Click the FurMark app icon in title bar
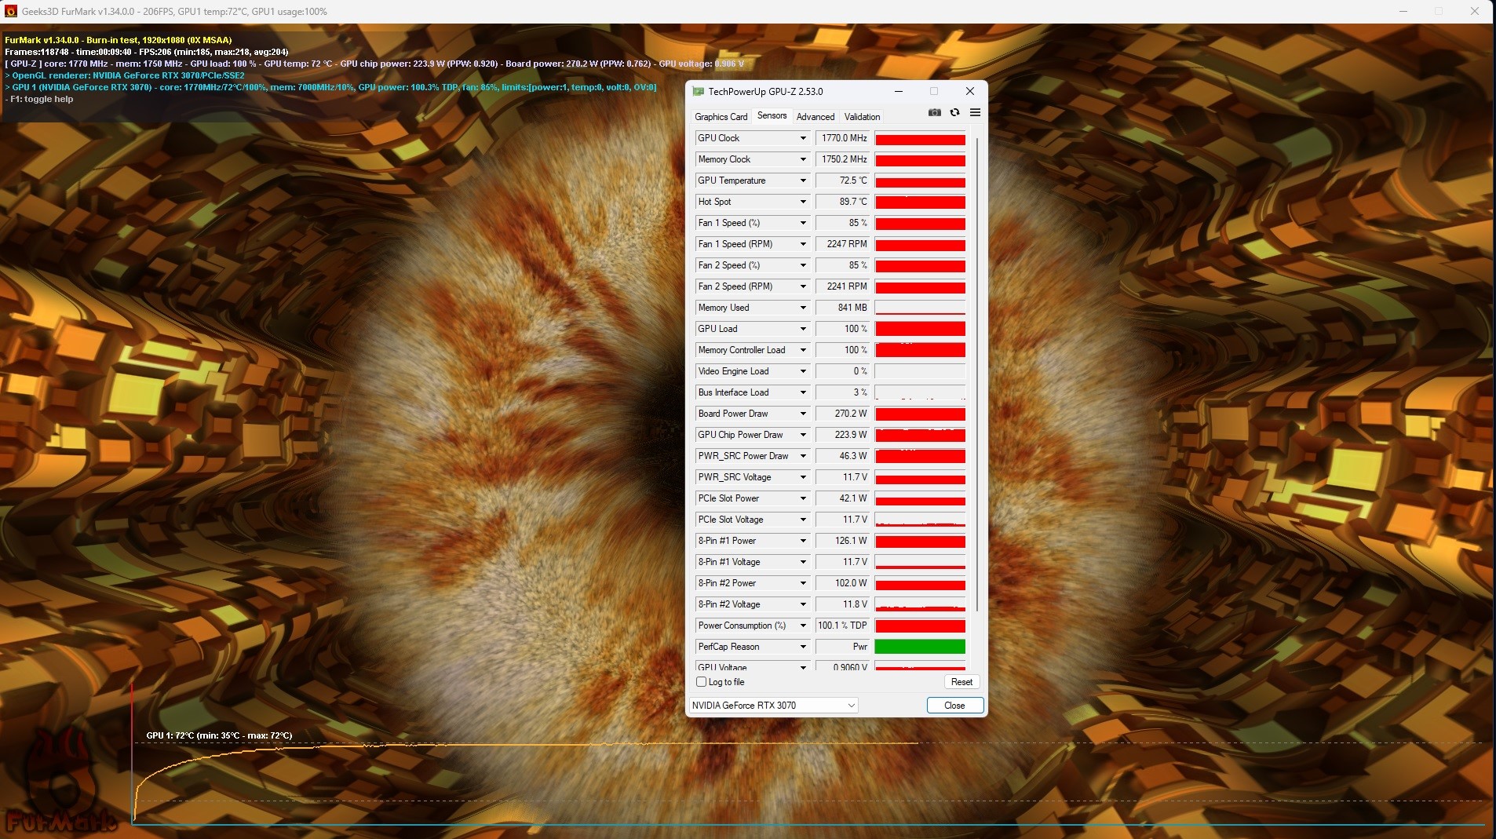The height and width of the screenshot is (839, 1496). (11, 12)
